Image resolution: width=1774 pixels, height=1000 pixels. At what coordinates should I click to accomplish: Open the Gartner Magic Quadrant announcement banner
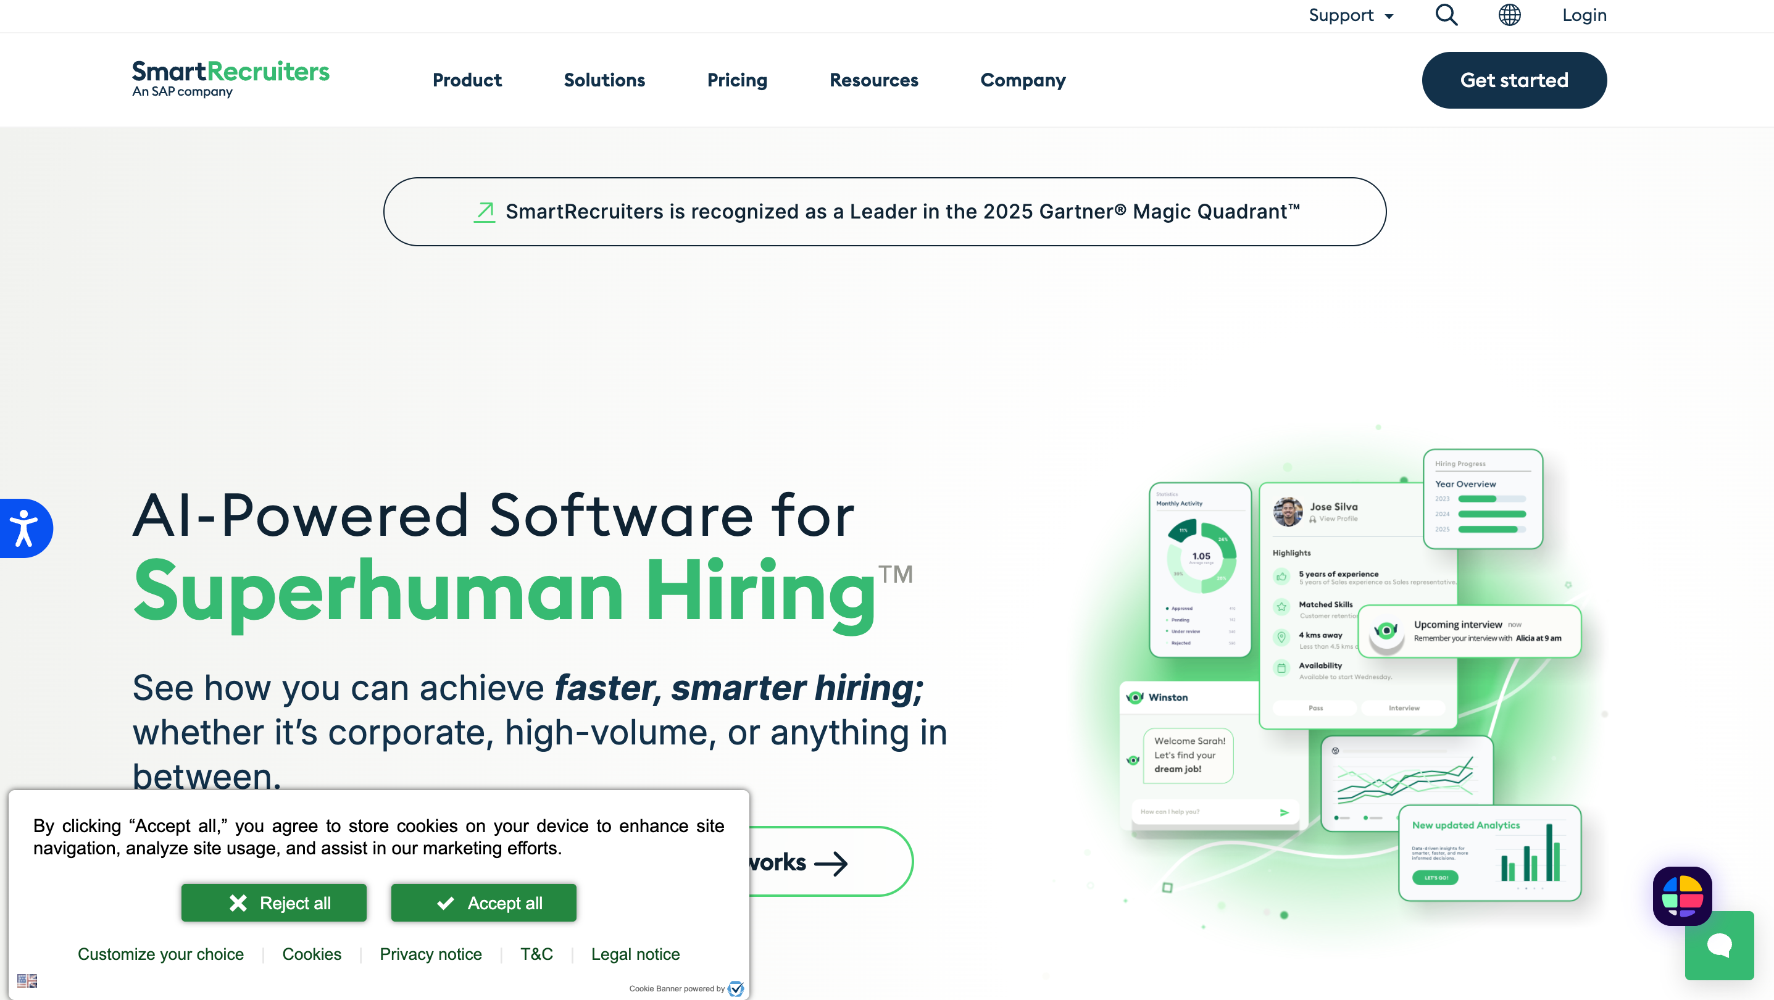885,212
